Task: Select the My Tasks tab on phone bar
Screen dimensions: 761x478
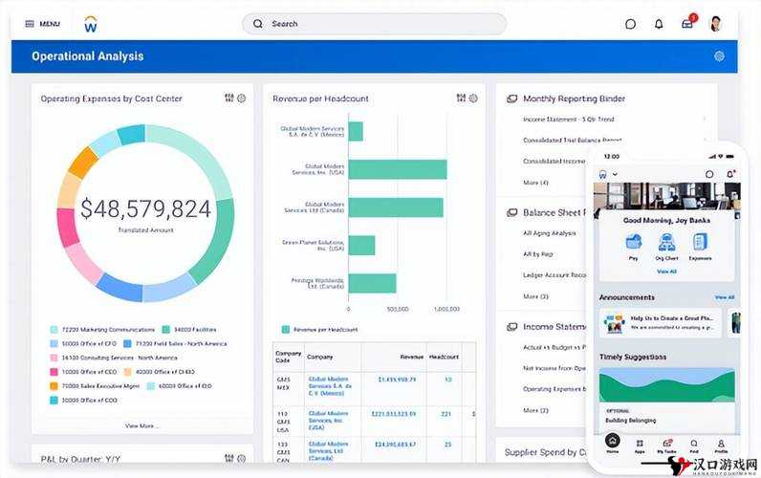Action: (667, 445)
